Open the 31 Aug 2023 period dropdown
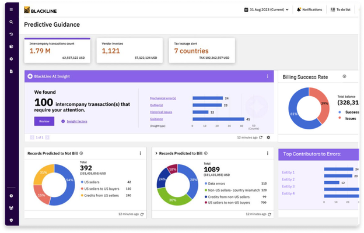The width and height of the screenshot is (364, 233). click(267, 9)
